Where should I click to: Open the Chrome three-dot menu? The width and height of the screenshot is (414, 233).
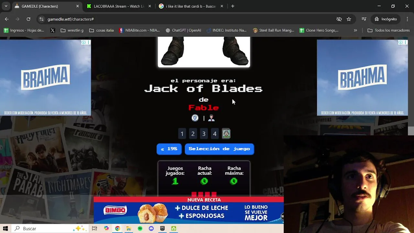pyautogui.click(x=407, y=19)
